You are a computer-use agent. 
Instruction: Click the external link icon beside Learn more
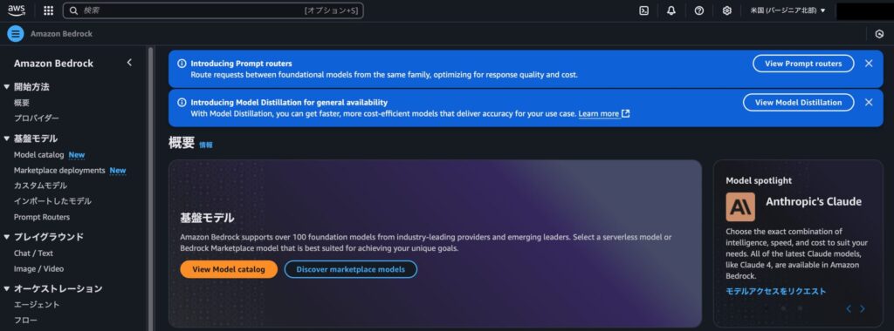pos(626,113)
